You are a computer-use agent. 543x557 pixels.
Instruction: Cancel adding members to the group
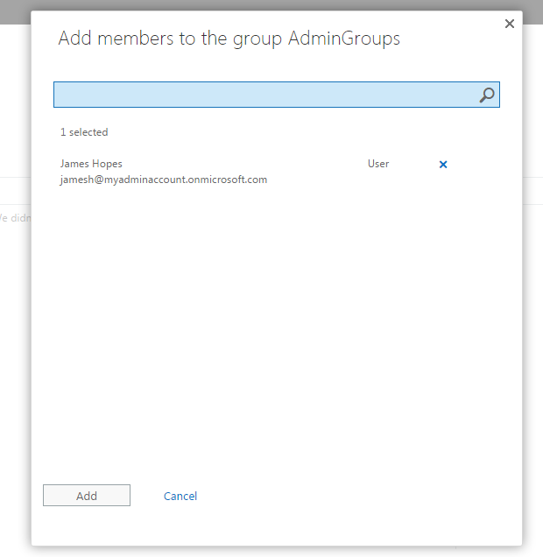click(180, 497)
